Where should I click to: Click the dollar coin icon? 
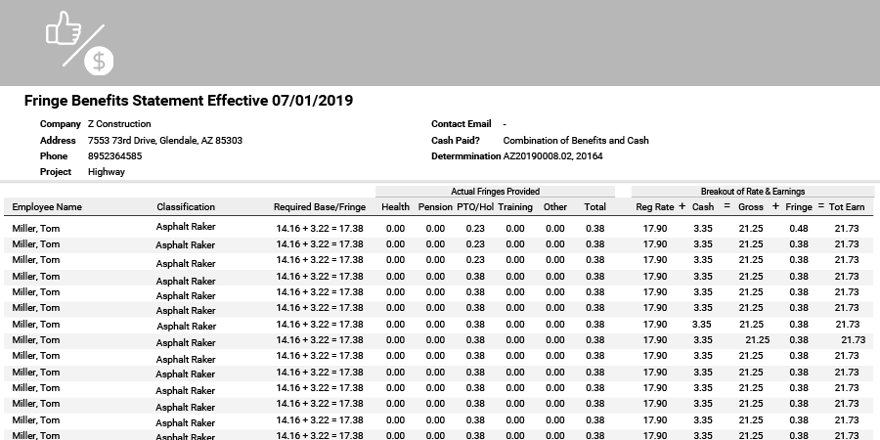click(x=100, y=61)
